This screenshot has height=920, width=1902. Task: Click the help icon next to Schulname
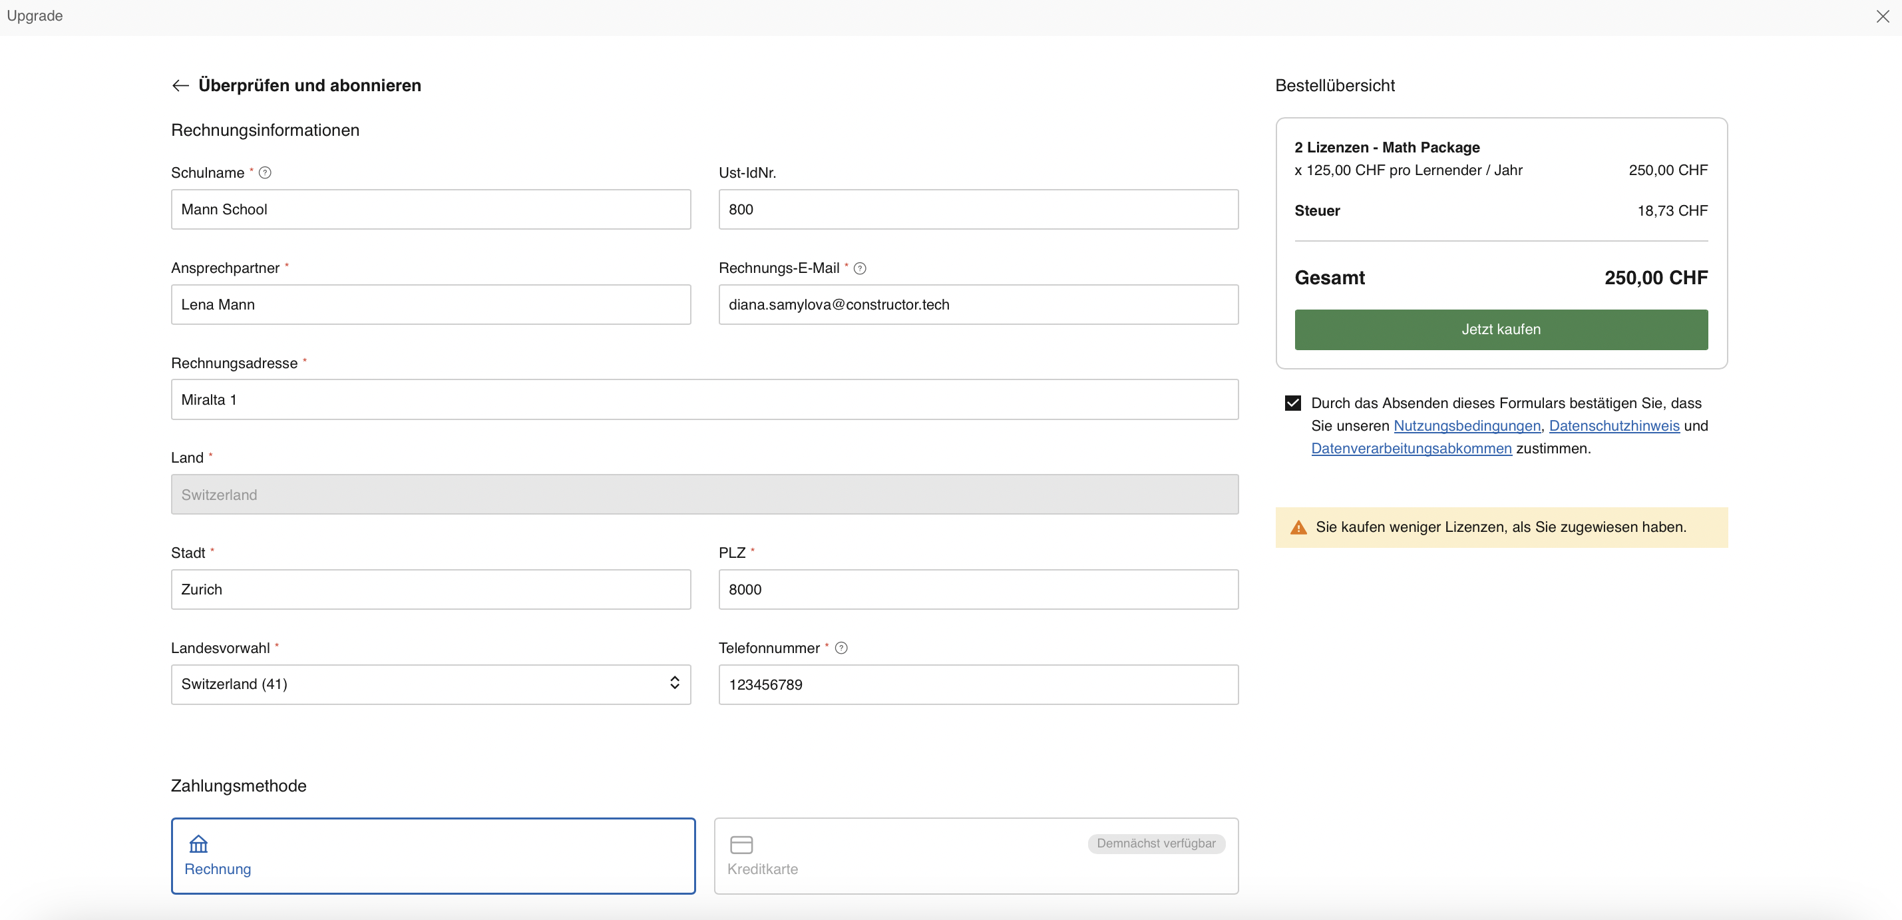point(265,173)
